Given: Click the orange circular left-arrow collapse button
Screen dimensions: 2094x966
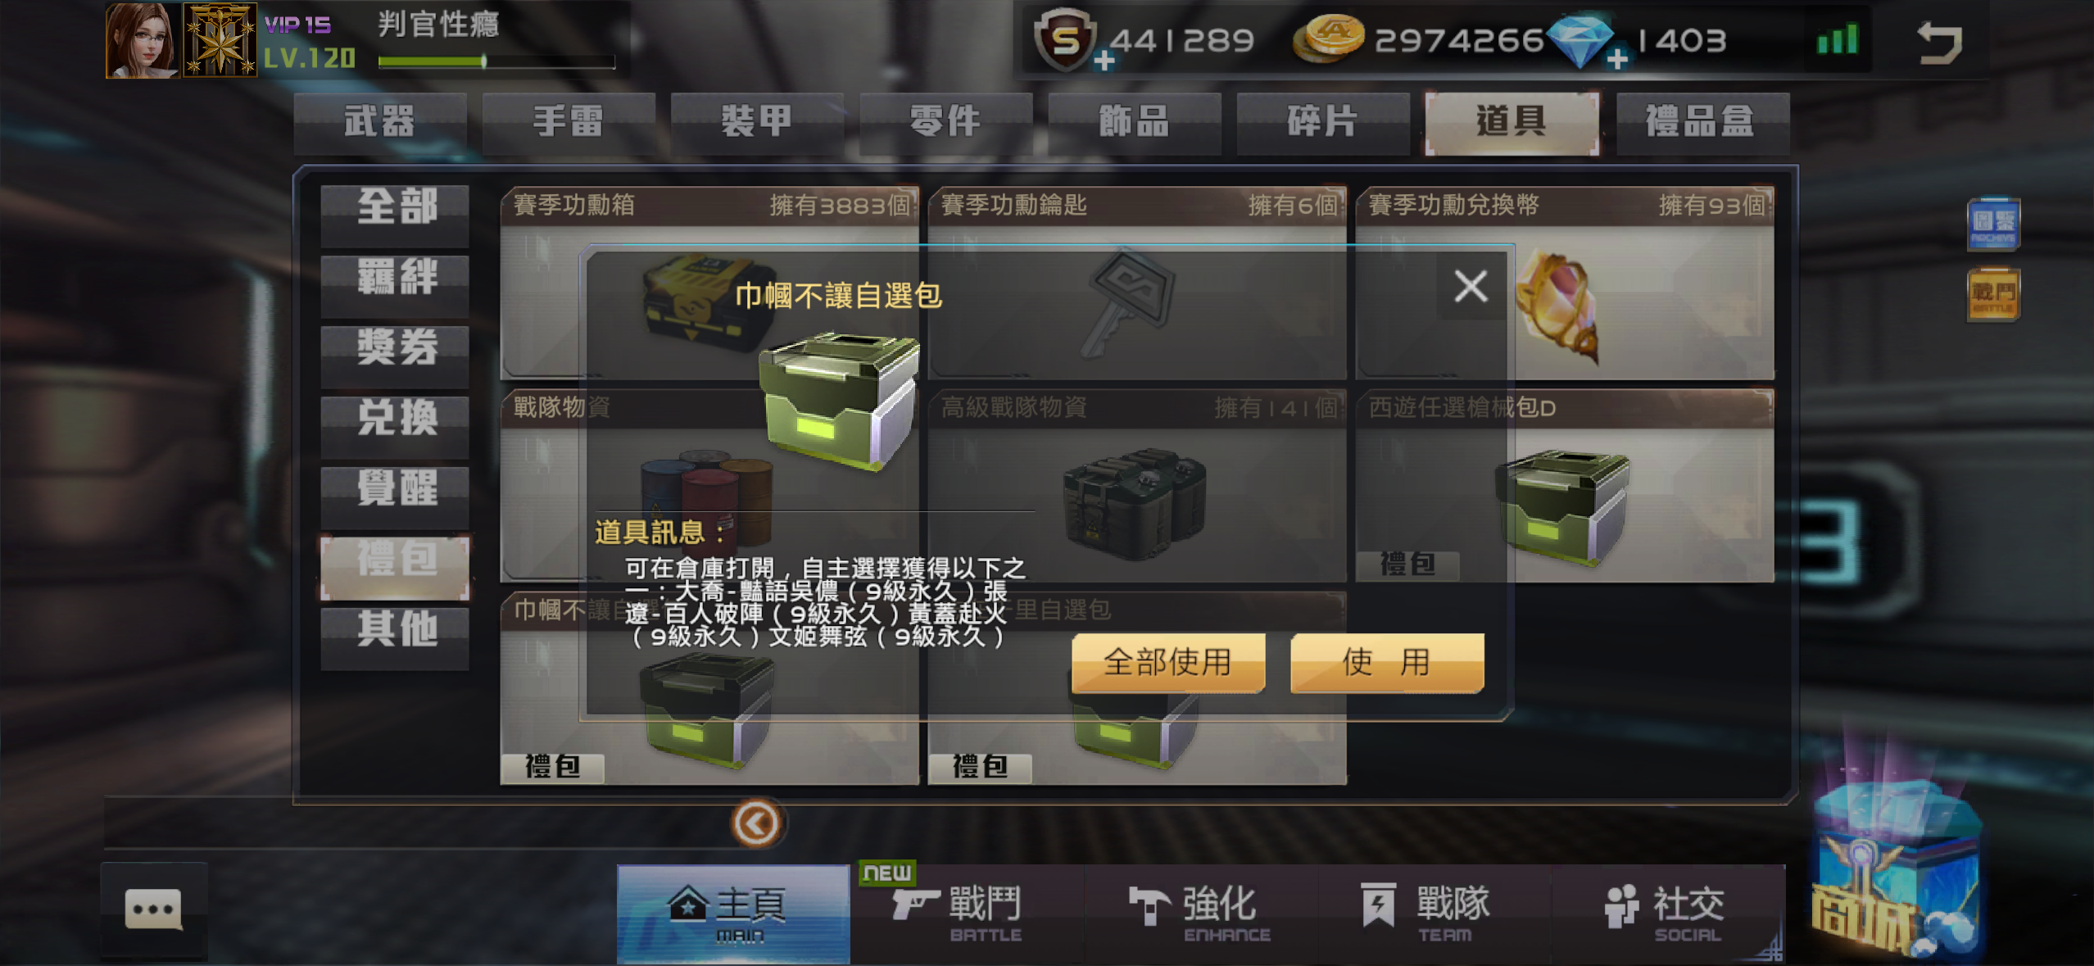Looking at the screenshot, I should (755, 823).
